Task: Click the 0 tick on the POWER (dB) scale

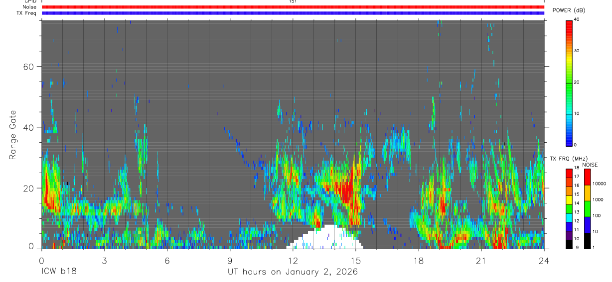Action: click(x=576, y=145)
